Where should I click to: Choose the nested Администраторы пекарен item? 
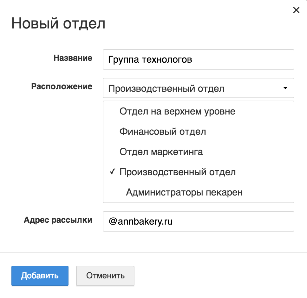click(x=184, y=192)
